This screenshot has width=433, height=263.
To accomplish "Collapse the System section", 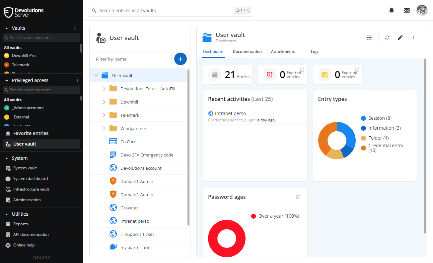I will [7, 158].
